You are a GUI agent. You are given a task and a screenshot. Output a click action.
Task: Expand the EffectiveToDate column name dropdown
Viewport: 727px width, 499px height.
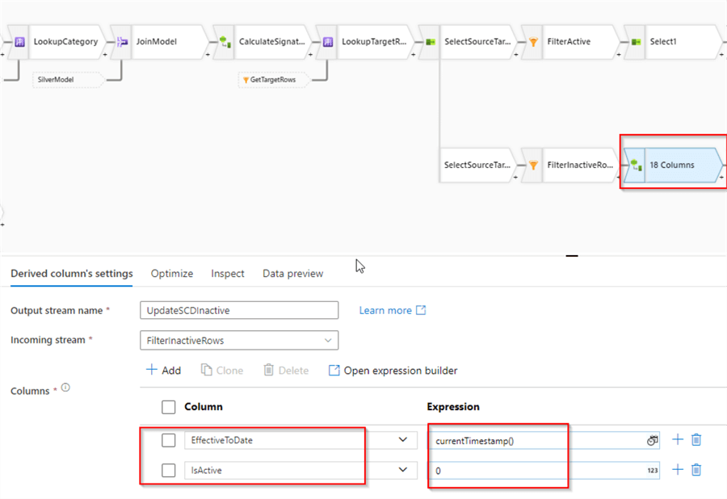click(x=403, y=440)
